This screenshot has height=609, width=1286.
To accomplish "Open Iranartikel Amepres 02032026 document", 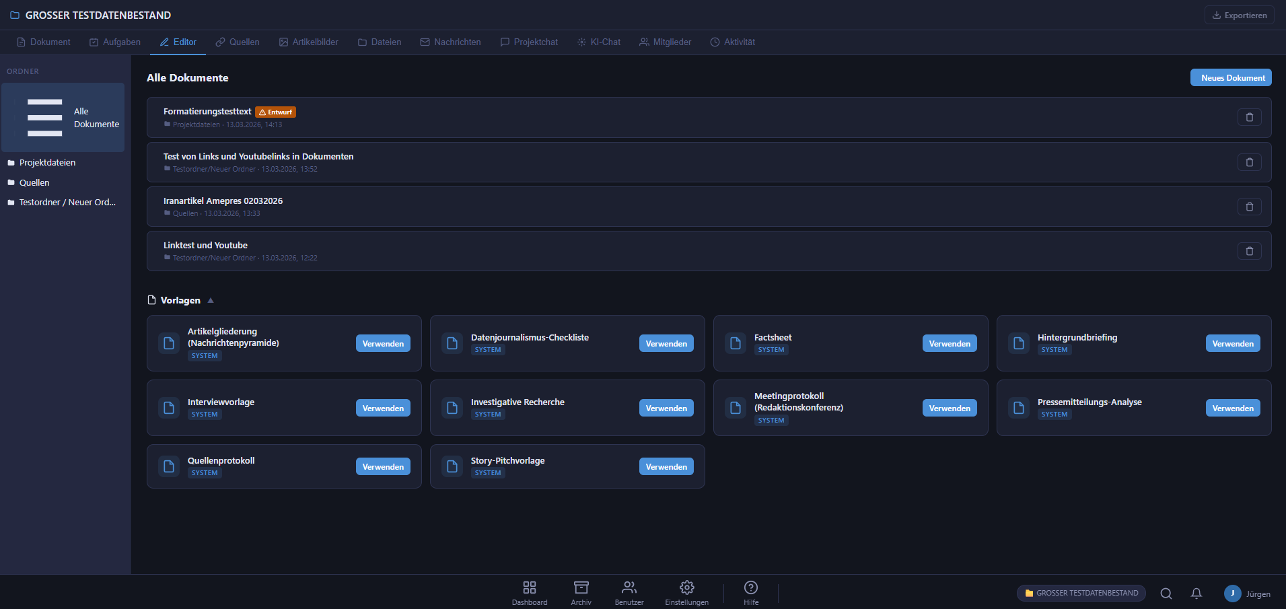I will [x=223, y=201].
